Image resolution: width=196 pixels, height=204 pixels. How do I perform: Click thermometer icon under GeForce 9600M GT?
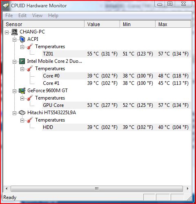pos(30,98)
